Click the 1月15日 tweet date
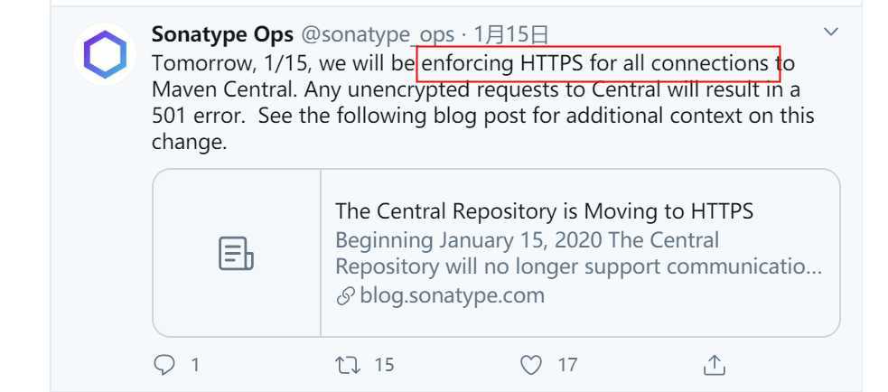Viewport: 888px width, 392px height. [x=510, y=34]
